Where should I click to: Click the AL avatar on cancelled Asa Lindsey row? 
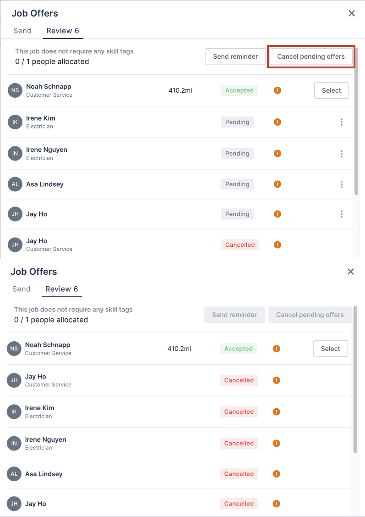coord(14,474)
